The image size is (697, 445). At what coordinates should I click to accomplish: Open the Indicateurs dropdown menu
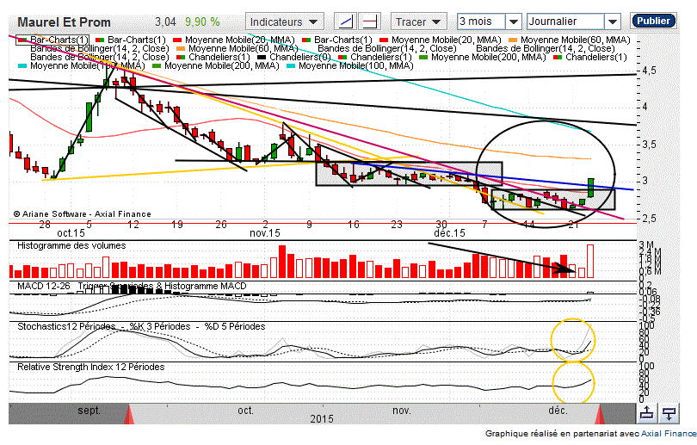pos(285,22)
